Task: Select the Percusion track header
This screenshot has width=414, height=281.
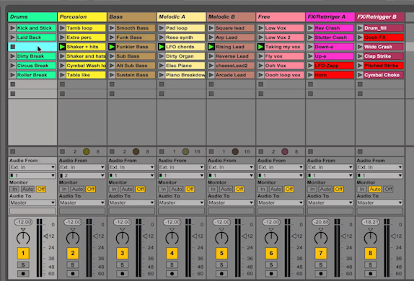Action: click(82, 17)
